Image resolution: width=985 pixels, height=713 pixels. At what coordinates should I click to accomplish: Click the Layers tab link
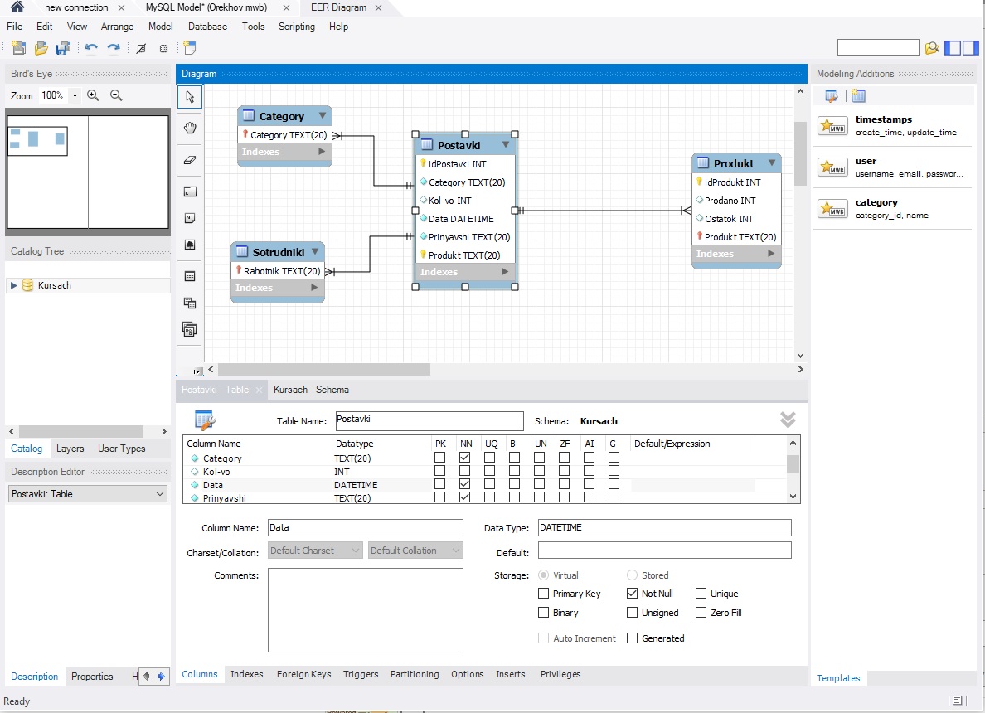click(70, 449)
